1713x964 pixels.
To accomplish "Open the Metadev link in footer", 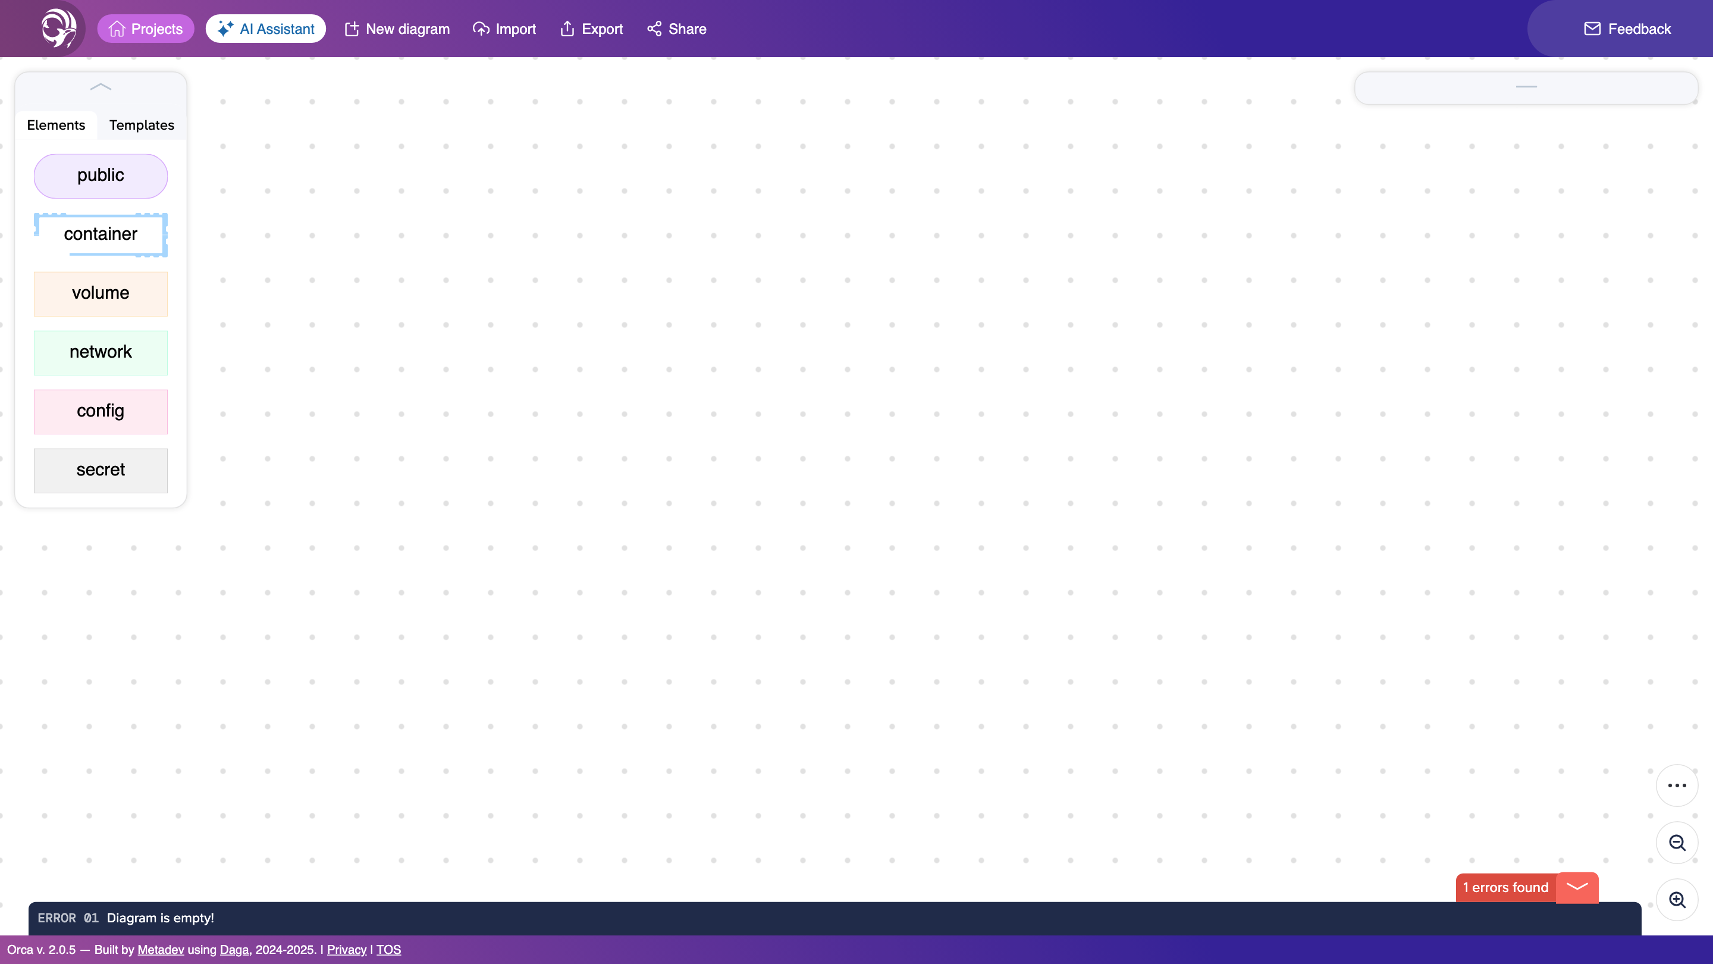I will pyautogui.click(x=160, y=949).
